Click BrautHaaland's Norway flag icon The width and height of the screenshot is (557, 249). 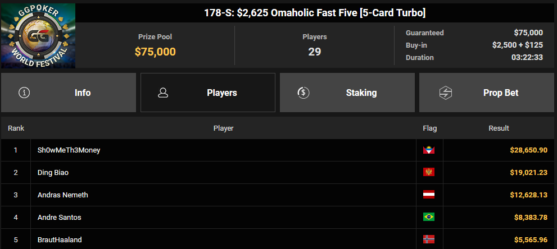[x=429, y=239]
